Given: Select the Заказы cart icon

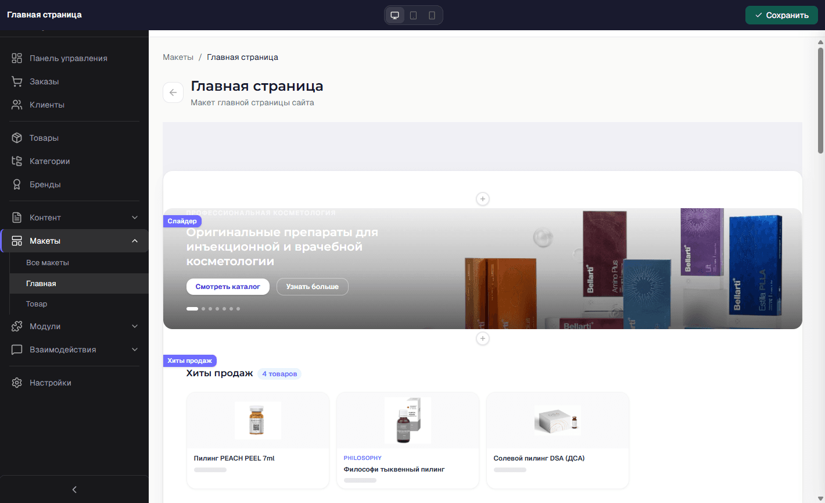Looking at the screenshot, I should point(17,81).
